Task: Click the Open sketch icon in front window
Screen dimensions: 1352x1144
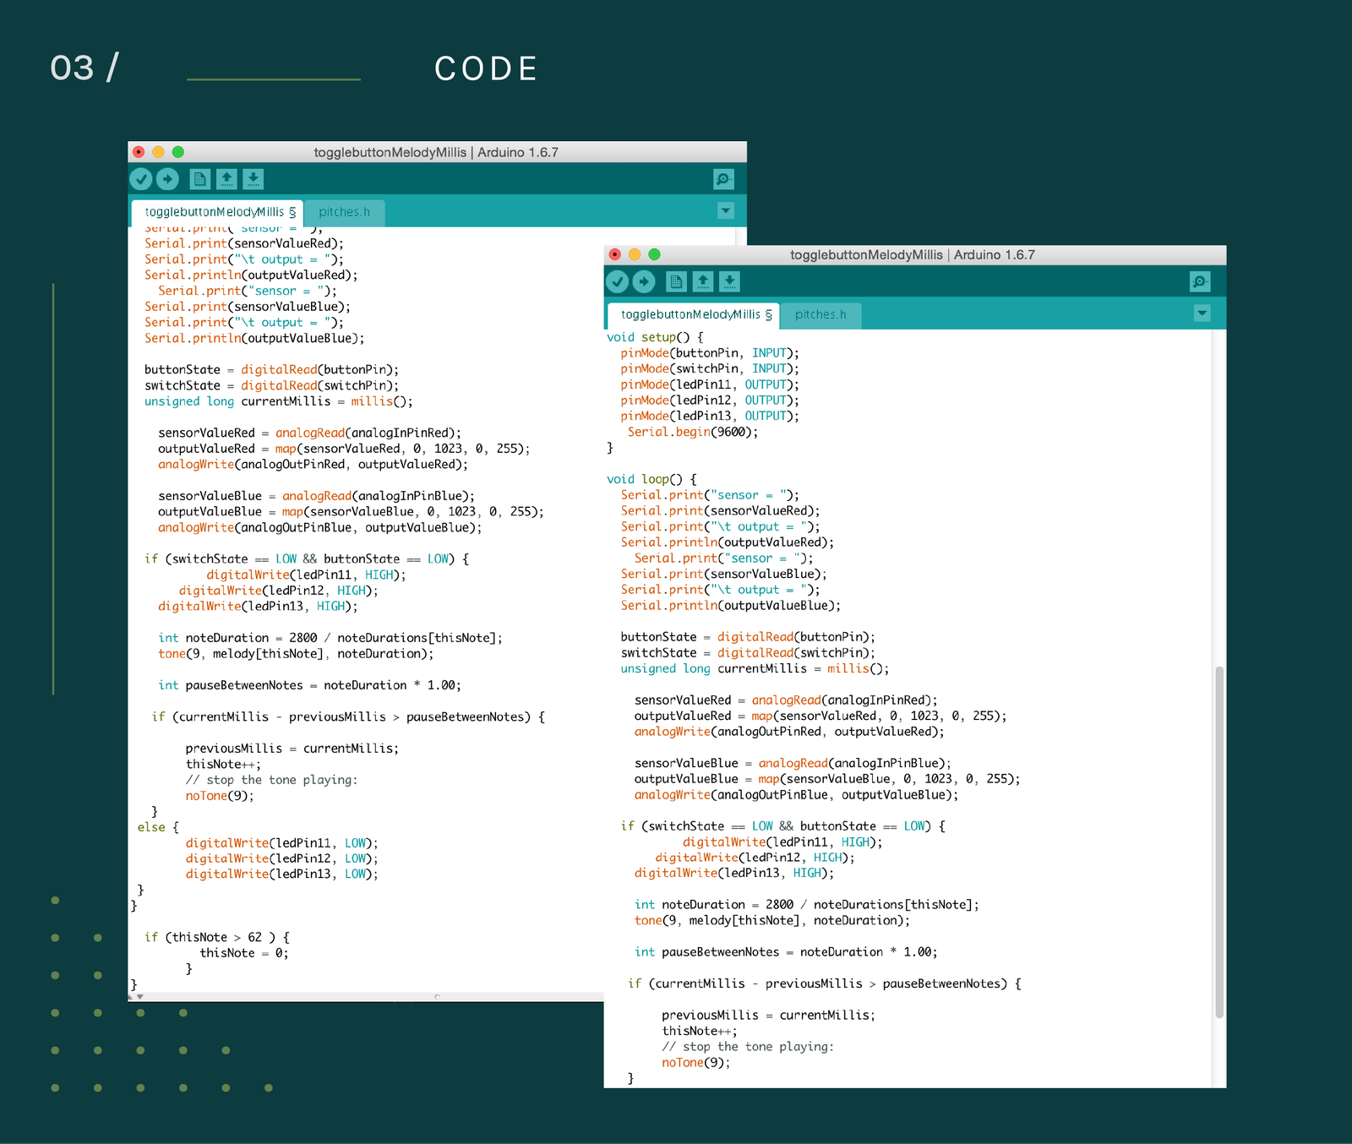Action: (702, 281)
